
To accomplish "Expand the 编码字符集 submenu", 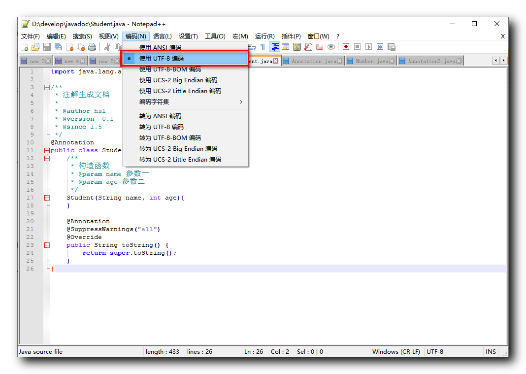I will (x=185, y=102).
